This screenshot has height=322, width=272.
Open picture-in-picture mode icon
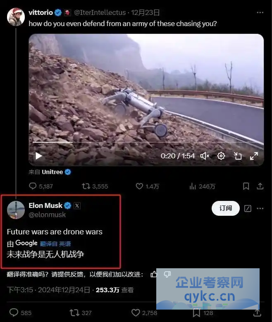(238, 156)
